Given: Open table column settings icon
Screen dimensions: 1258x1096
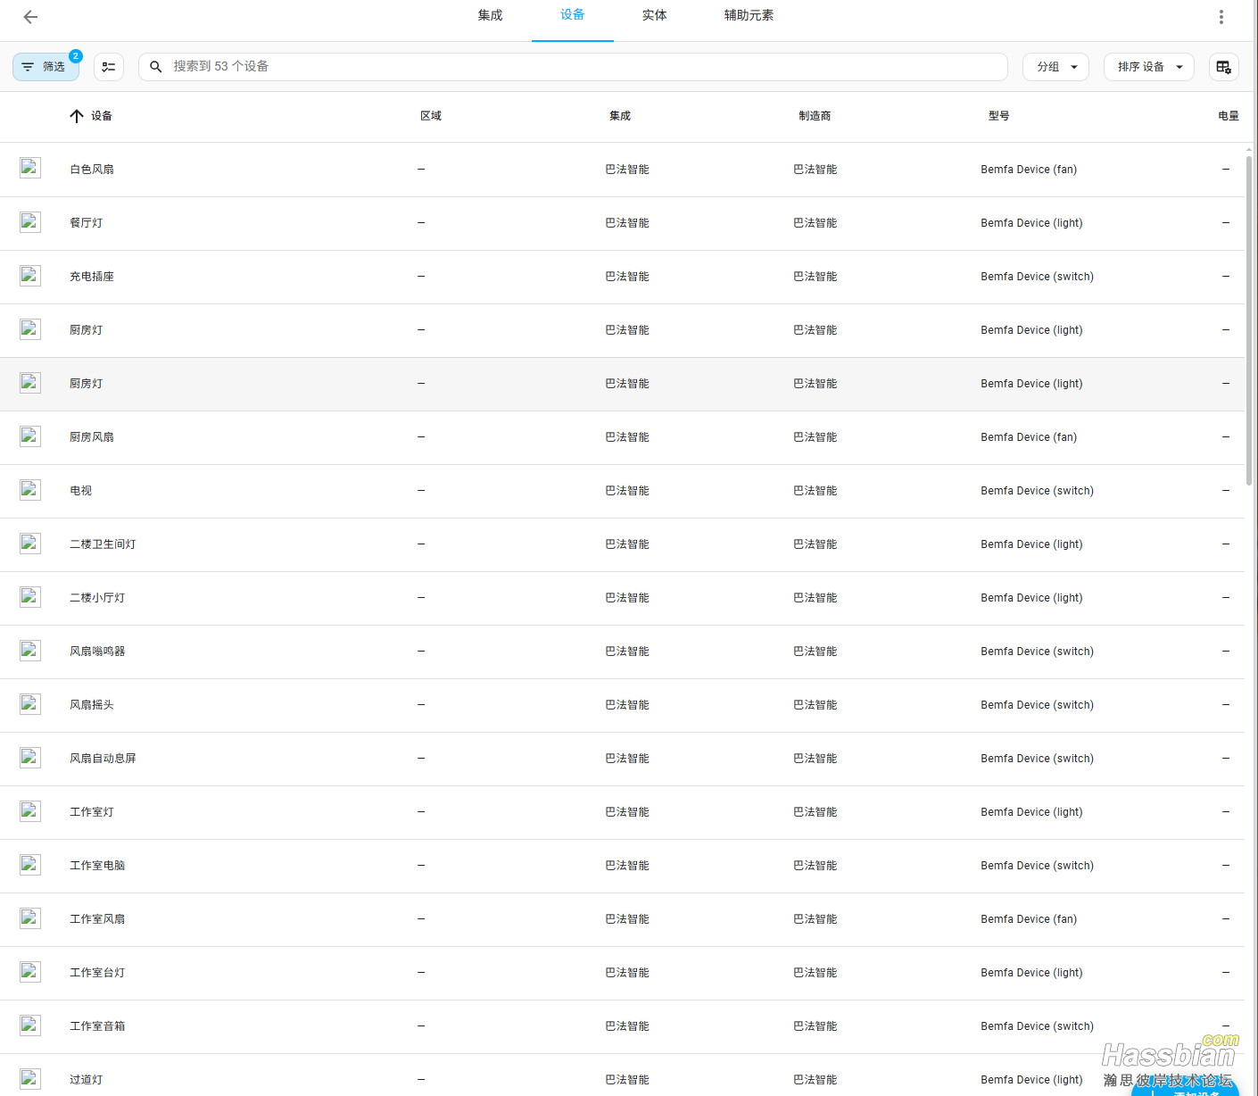Looking at the screenshot, I should tap(1224, 67).
